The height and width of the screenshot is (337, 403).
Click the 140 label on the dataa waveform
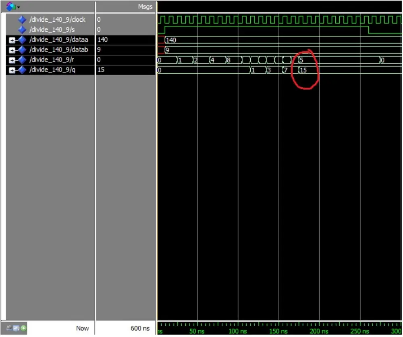171,40
